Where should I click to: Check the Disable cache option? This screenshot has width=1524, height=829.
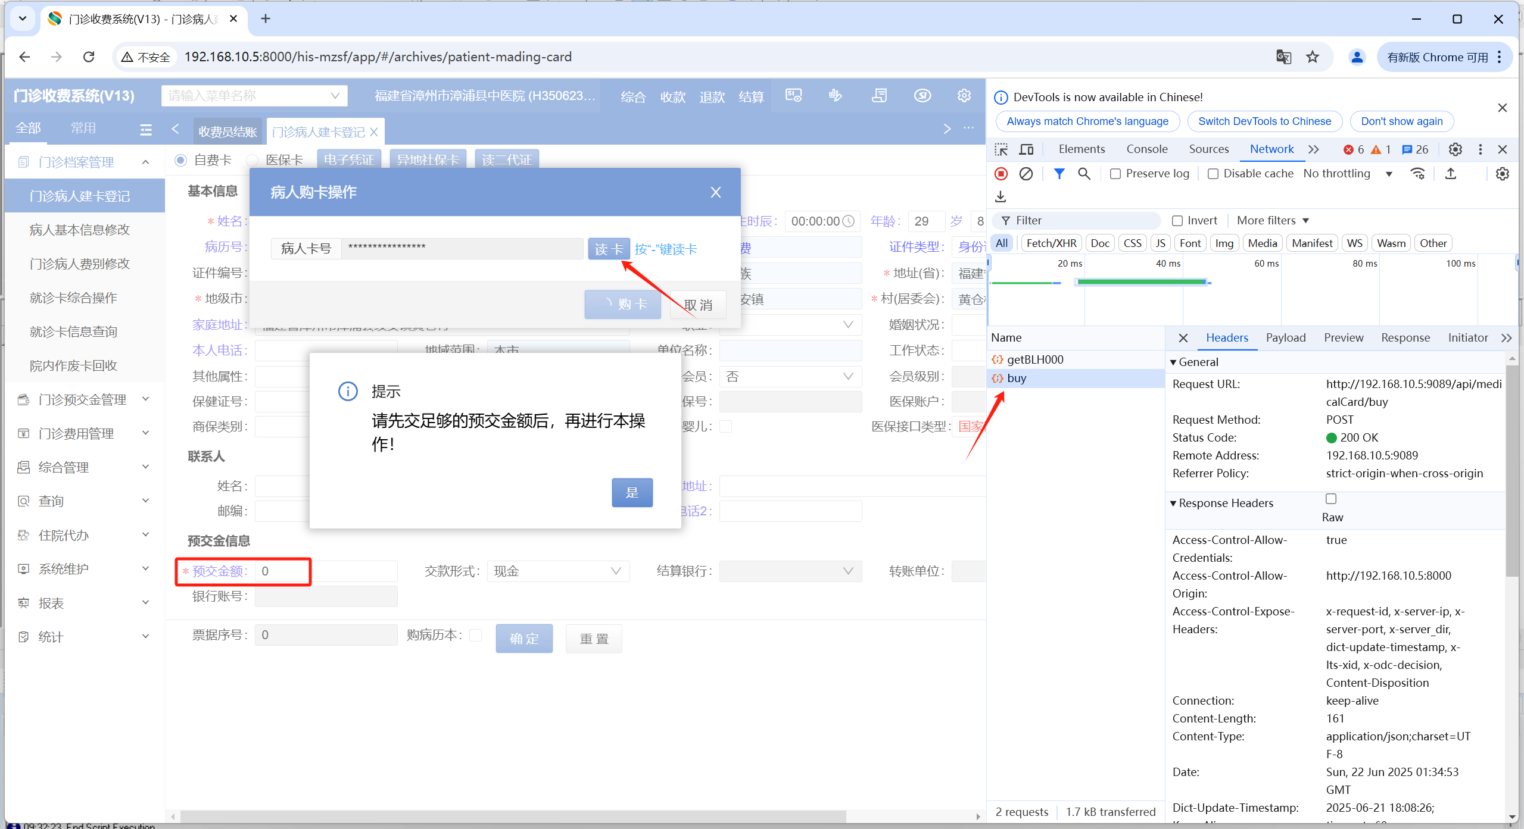1213,174
